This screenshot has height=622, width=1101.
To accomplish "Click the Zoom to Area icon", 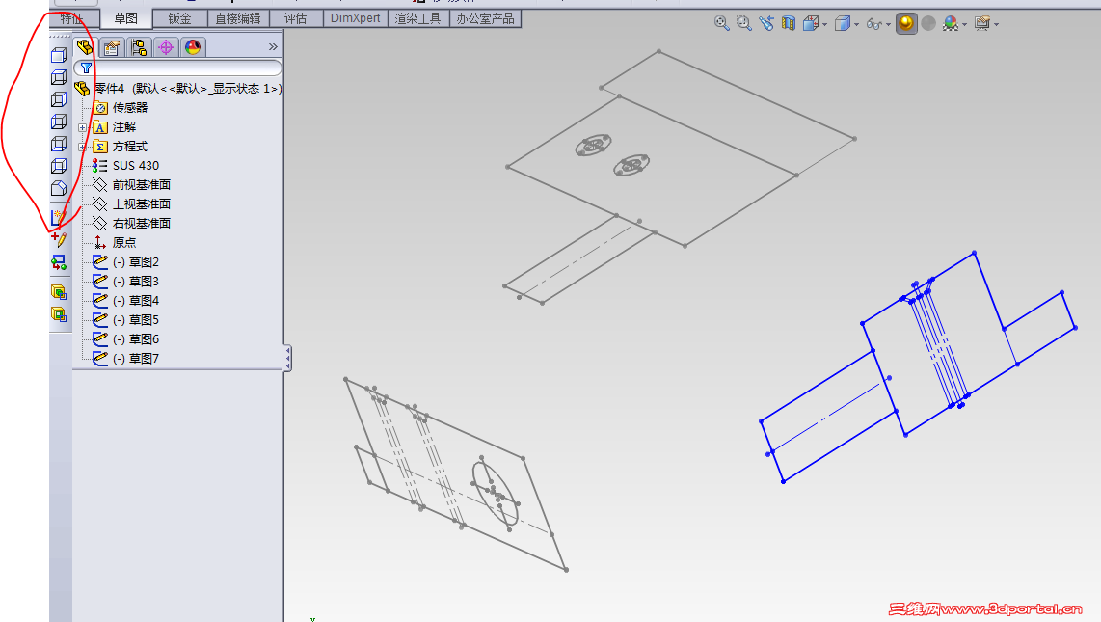I will (743, 23).
